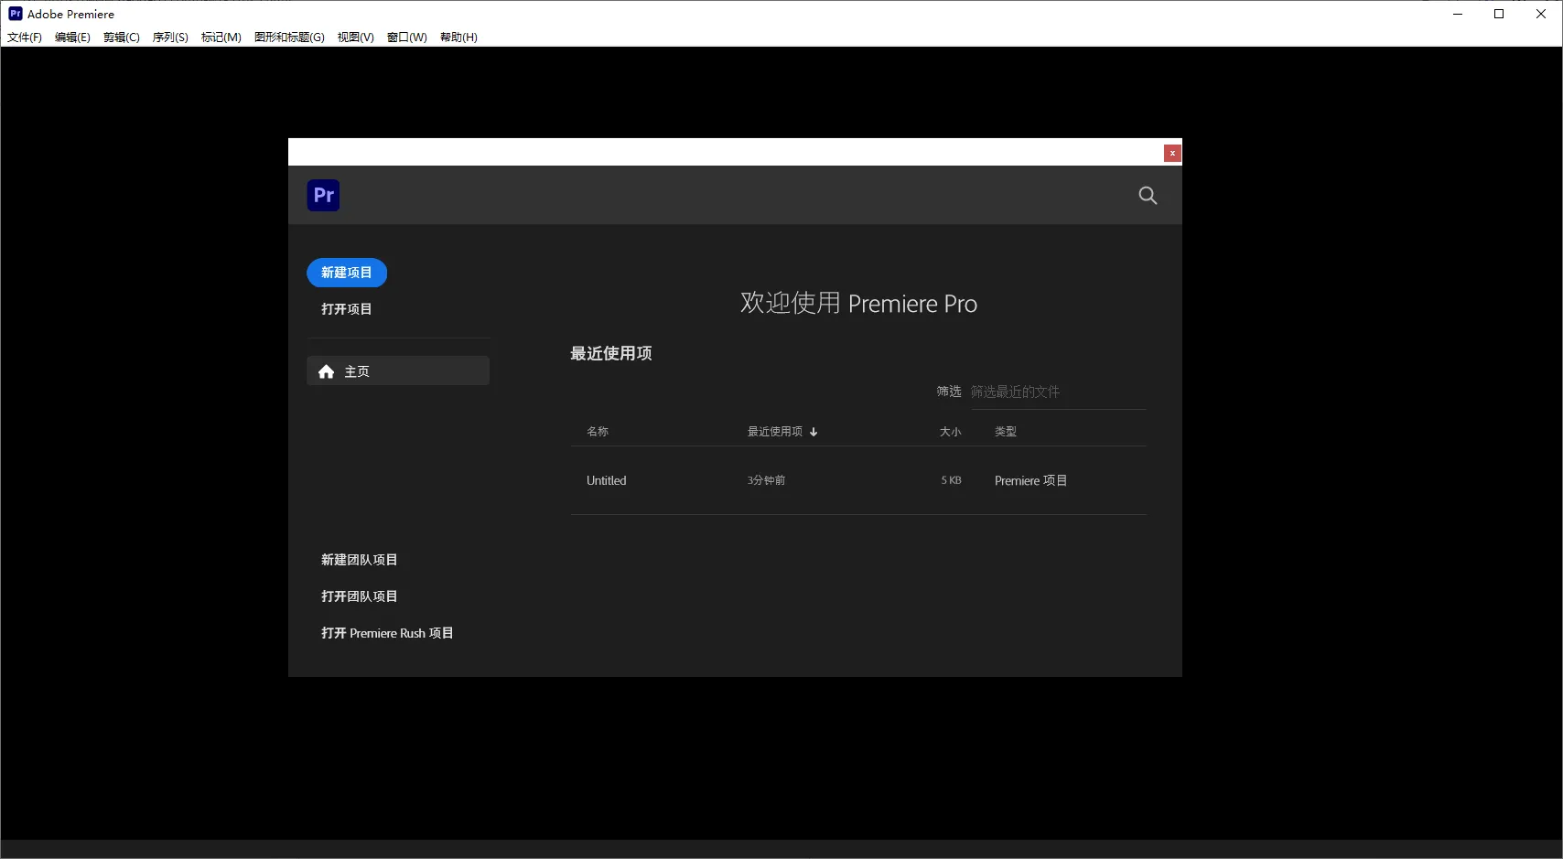Open the Untitled recent project
This screenshot has width=1563, height=859.
(x=606, y=479)
